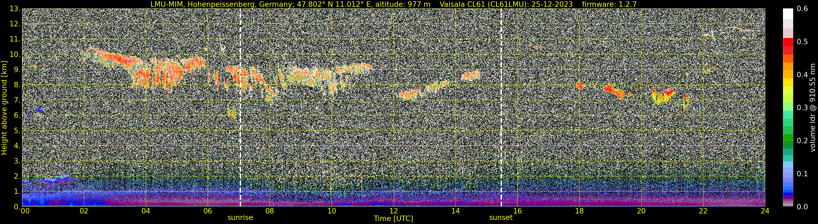Click colorbar tick label 0.4

point(803,75)
